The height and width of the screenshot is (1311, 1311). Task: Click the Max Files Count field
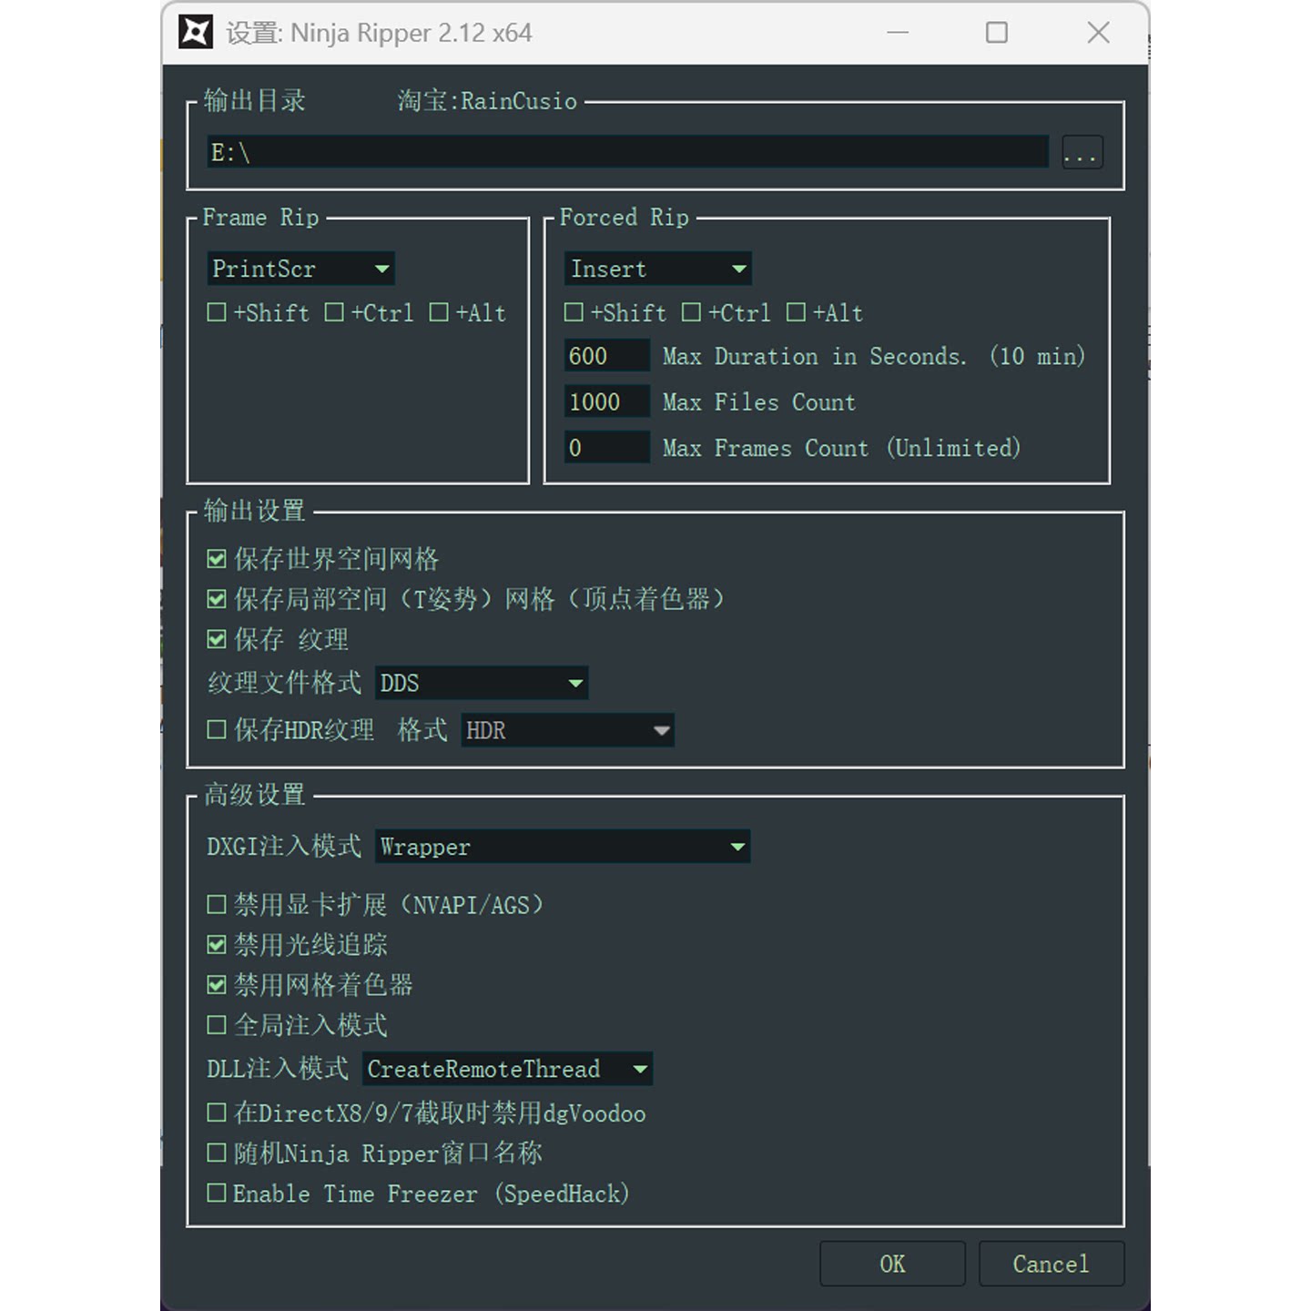(607, 401)
